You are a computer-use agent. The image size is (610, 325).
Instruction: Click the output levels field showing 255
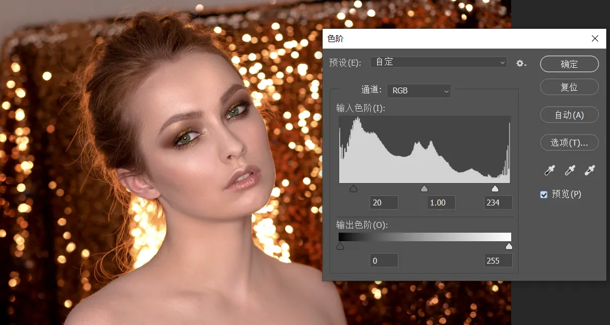(x=498, y=260)
